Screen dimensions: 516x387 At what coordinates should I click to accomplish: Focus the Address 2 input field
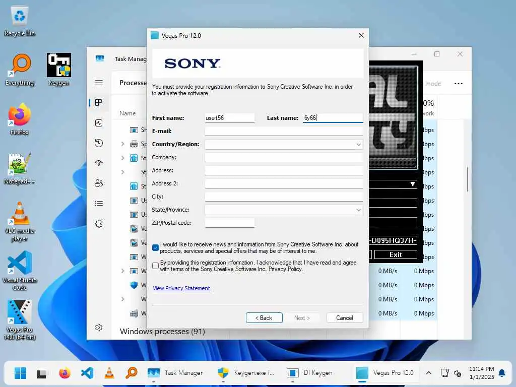tap(284, 183)
